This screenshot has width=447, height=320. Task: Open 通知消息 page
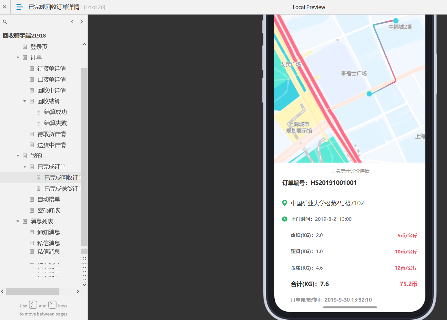tap(49, 232)
